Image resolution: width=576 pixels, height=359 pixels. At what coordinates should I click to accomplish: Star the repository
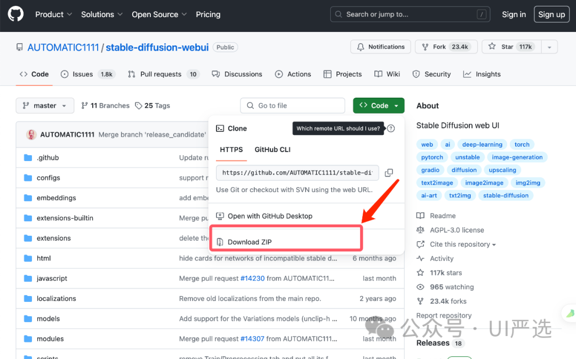coord(511,46)
